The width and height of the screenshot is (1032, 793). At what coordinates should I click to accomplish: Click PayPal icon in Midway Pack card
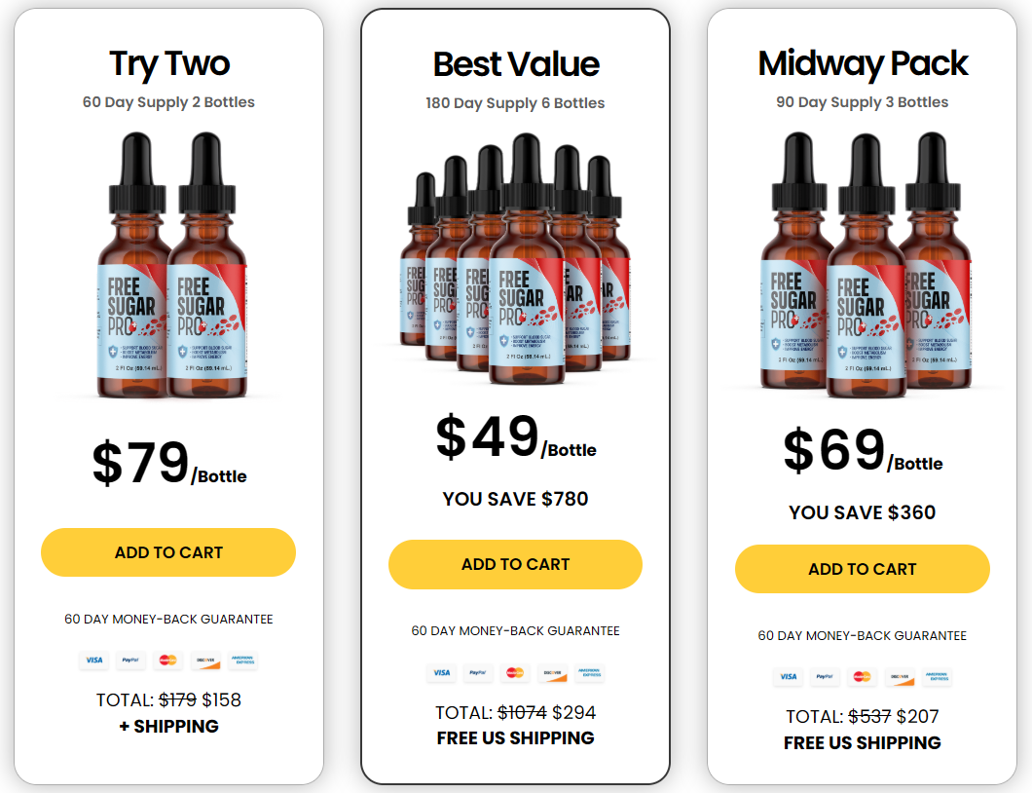click(x=825, y=676)
